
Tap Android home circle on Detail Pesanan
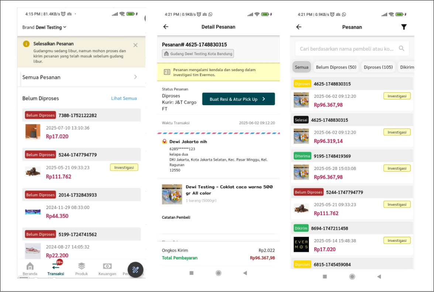pyautogui.click(x=218, y=273)
